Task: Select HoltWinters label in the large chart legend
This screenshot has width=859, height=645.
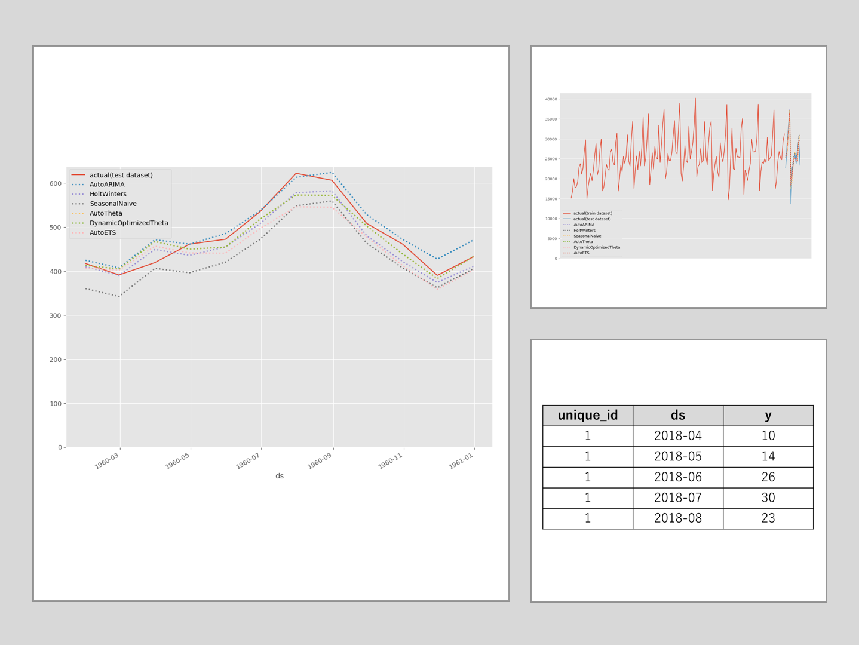Action: tap(108, 194)
